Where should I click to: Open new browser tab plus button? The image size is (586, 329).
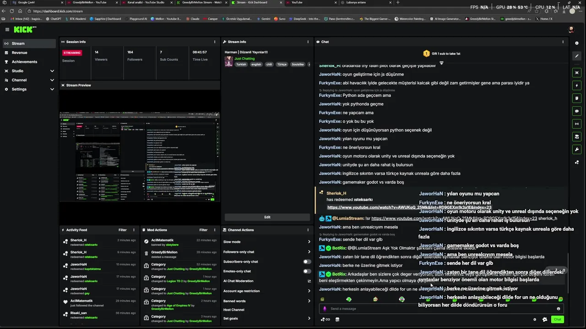coord(398,3)
